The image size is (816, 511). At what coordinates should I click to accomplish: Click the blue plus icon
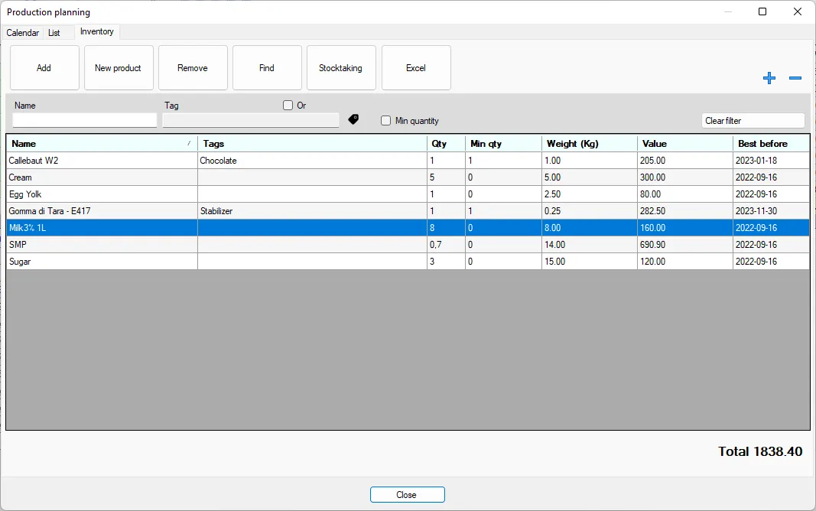tap(769, 78)
